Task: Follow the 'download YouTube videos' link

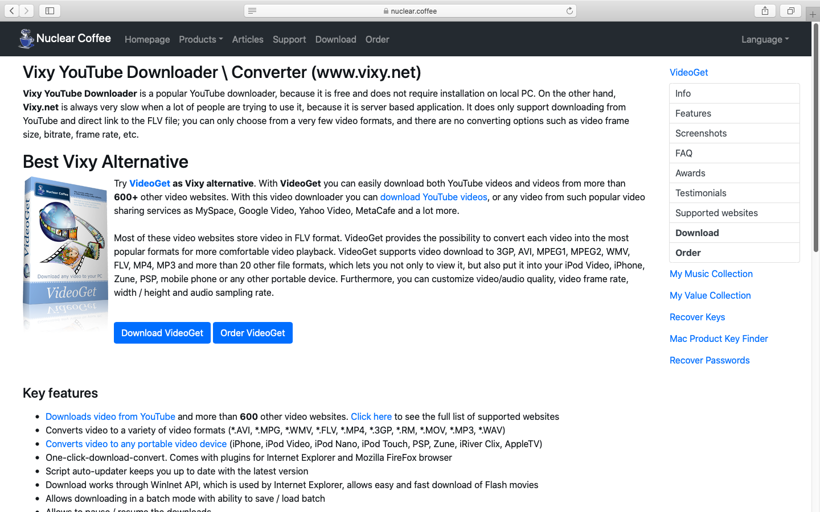Action: click(x=433, y=197)
